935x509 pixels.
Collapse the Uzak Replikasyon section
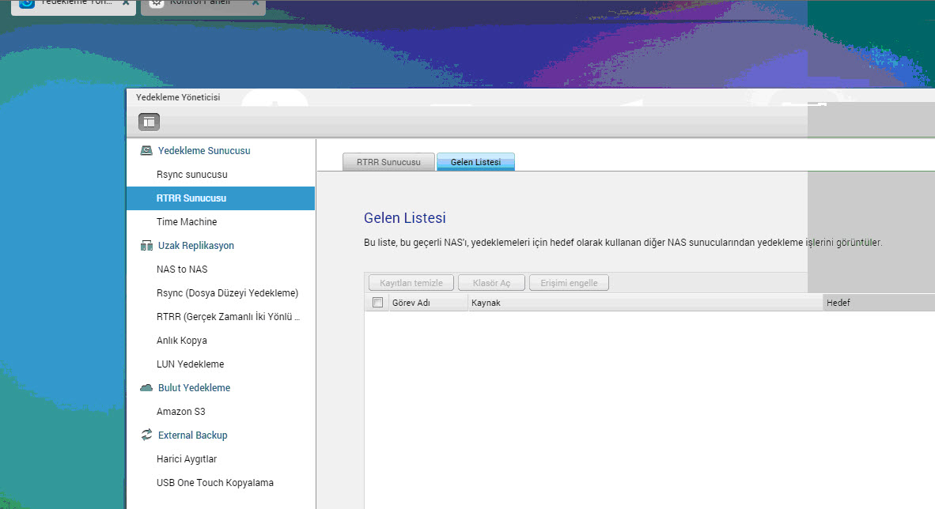pos(195,246)
